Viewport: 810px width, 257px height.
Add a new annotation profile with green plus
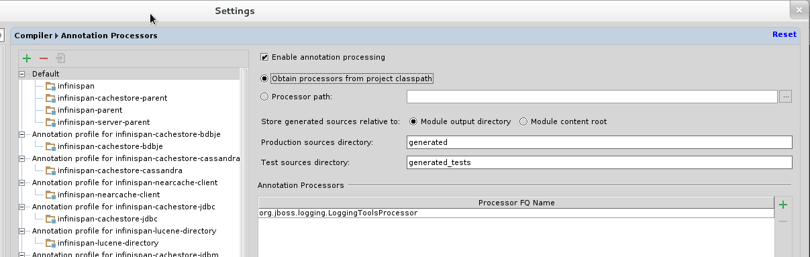click(27, 59)
